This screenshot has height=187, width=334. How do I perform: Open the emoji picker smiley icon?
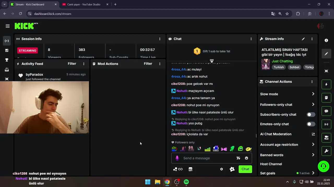coord(246,158)
